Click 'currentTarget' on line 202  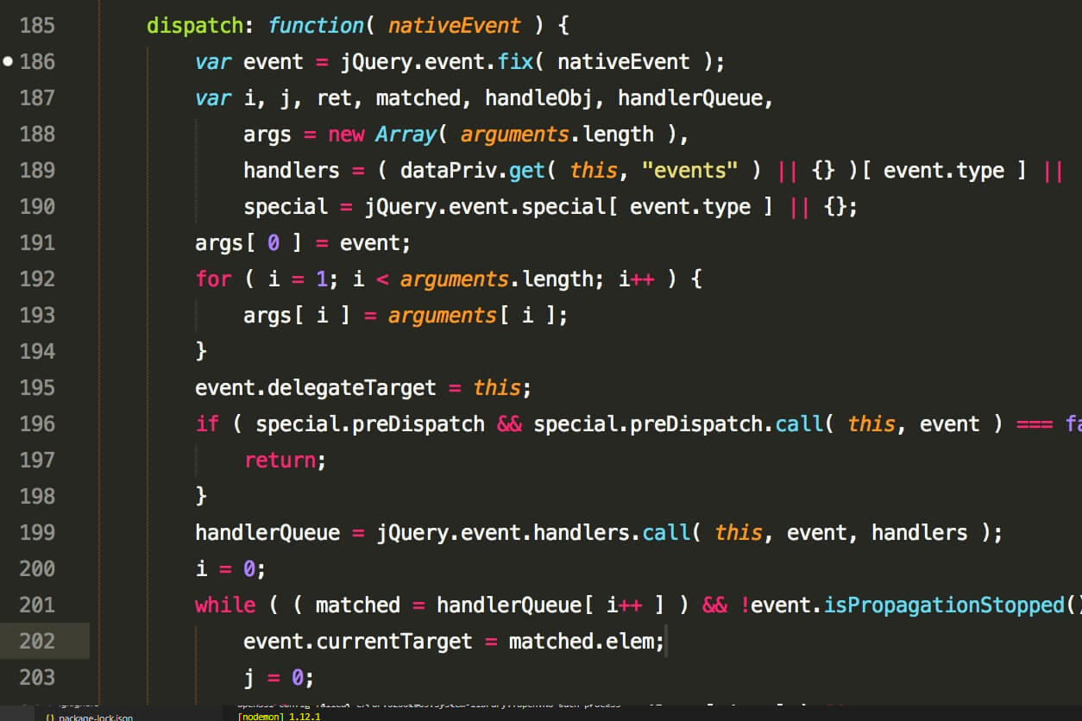[394, 642]
